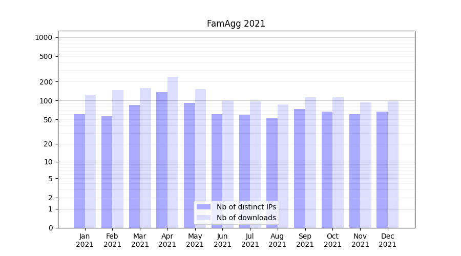The height and width of the screenshot is (256, 461).
Task: Click the October distinct IPs bar
Action: (327, 169)
